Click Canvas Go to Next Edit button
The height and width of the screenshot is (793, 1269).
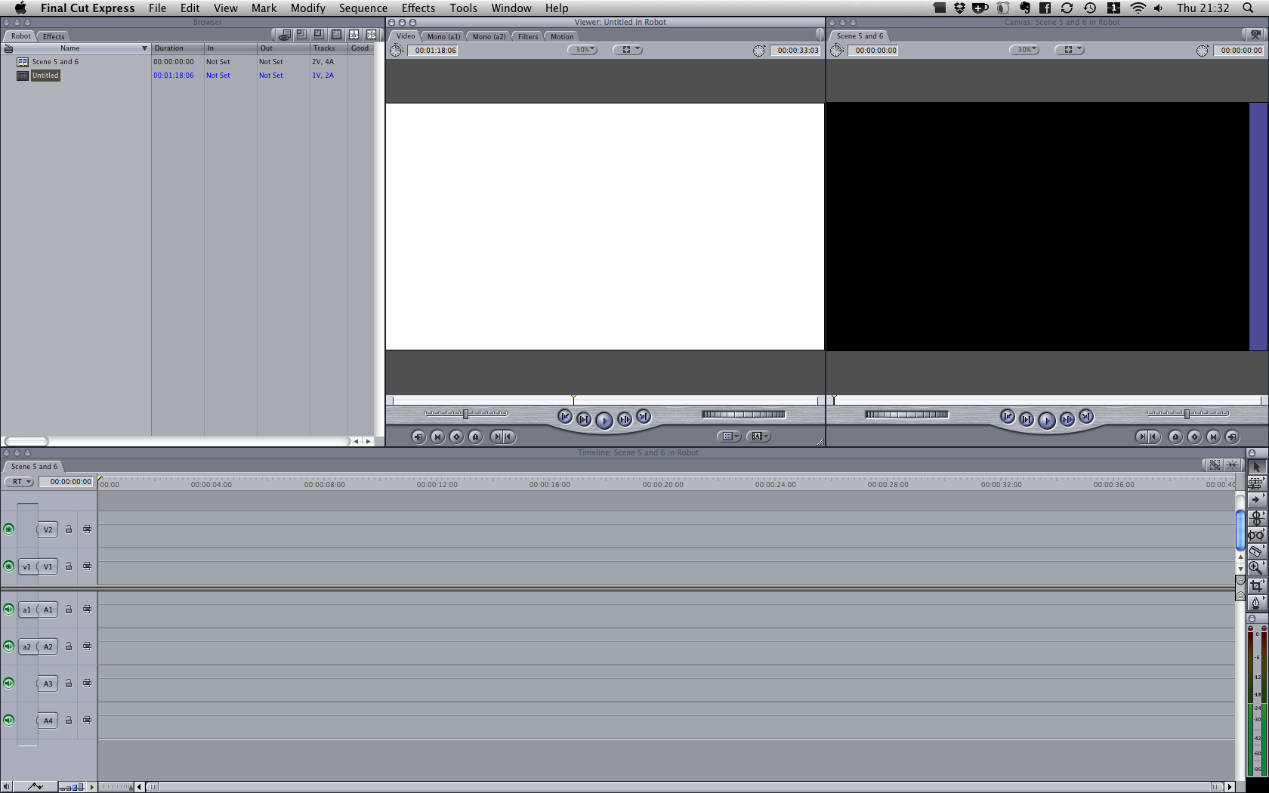1086,416
